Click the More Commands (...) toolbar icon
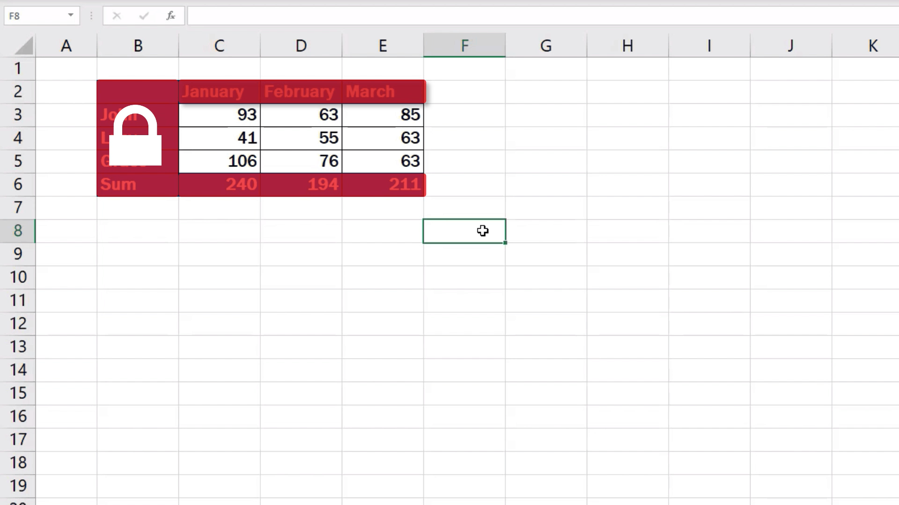 pos(91,15)
